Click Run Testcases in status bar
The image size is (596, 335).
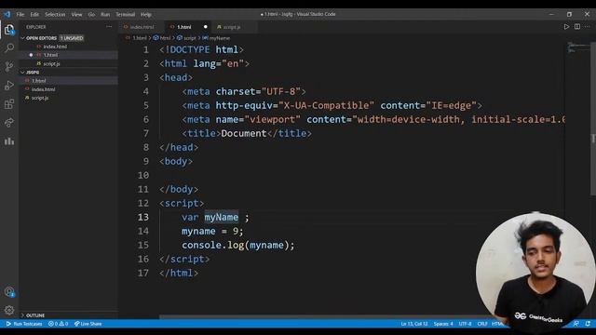coord(23,324)
